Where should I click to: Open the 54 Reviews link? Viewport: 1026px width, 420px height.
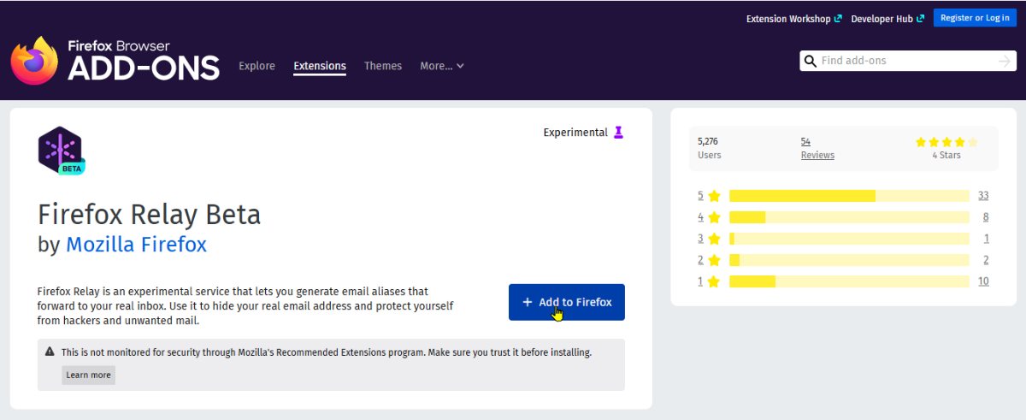[817, 148]
